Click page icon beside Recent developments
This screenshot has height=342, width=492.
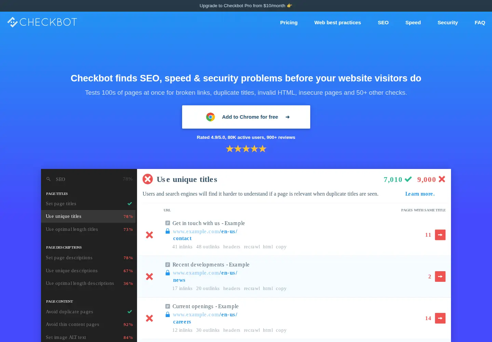(x=167, y=265)
